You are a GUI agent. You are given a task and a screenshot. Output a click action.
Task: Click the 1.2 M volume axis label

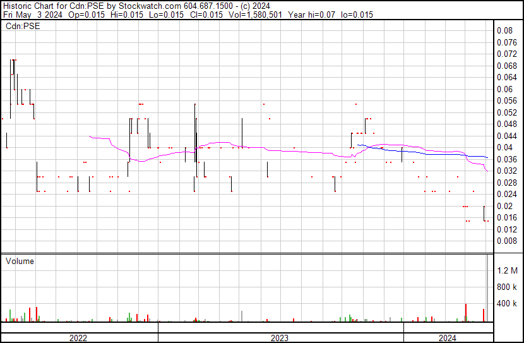507,270
